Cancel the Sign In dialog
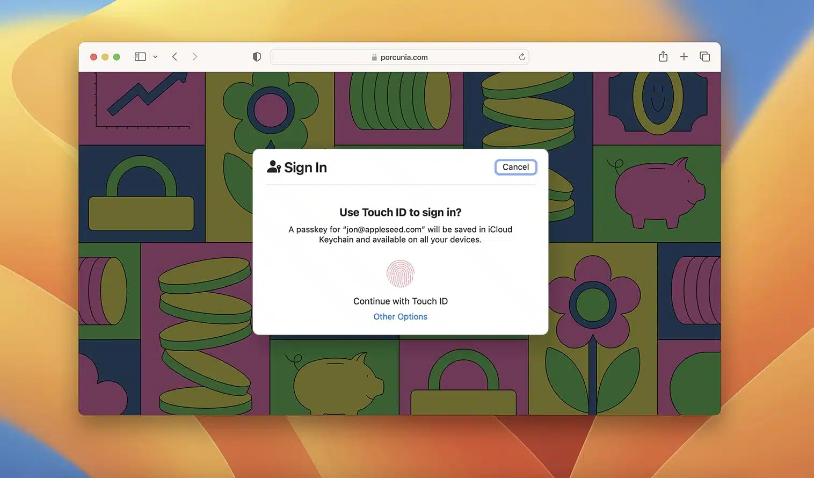 (x=515, y=167)
